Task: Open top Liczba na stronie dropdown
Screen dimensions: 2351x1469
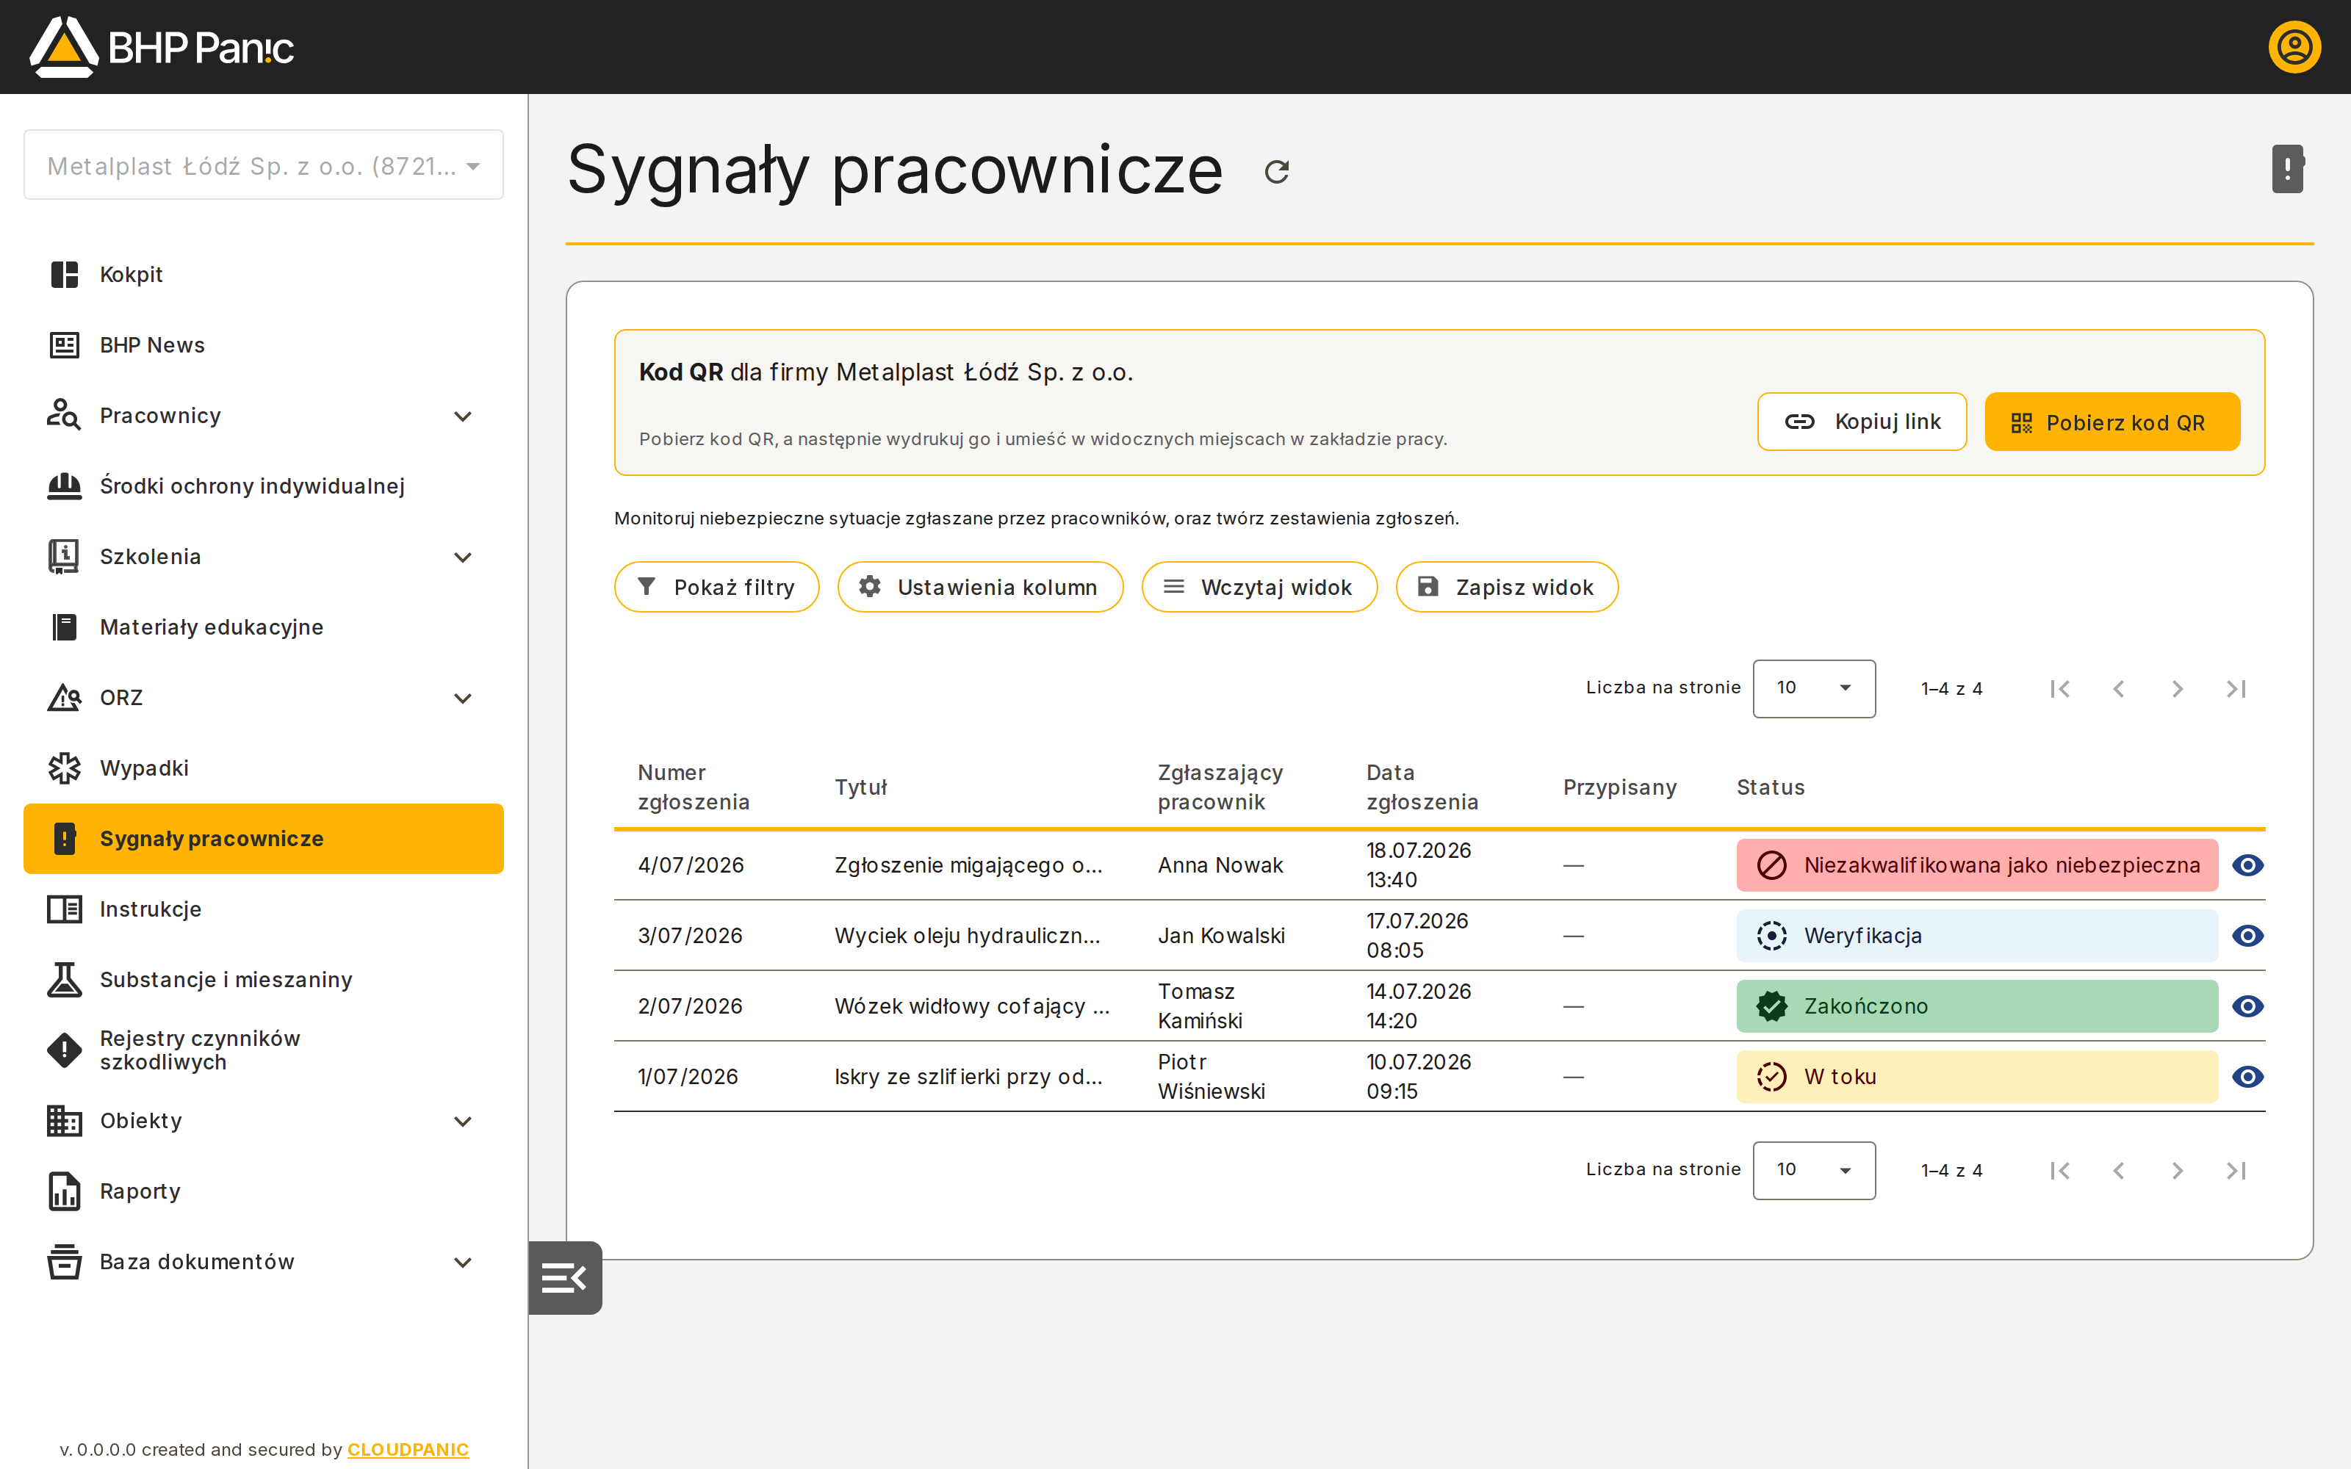Action: (1814, 689)
